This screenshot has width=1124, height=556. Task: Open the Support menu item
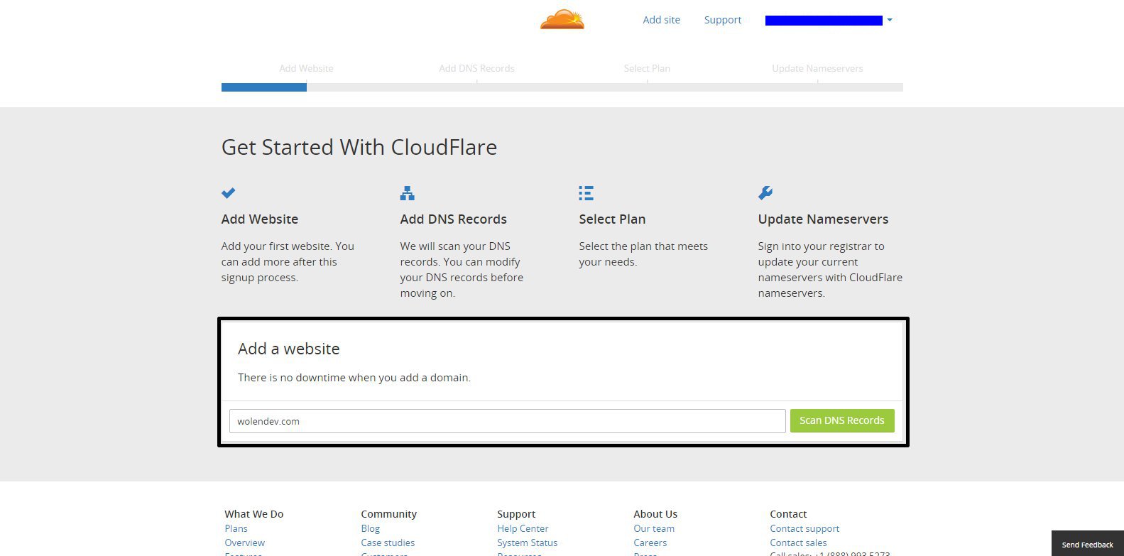tap(723, 20)
